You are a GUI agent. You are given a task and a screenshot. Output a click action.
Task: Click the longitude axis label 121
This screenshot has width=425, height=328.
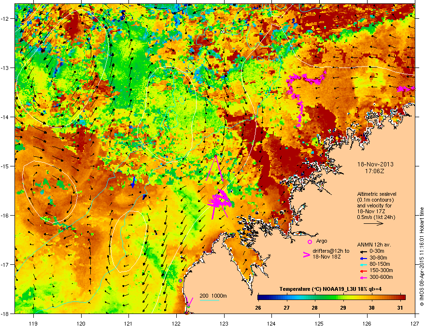pyautogui.click(x=129, y=323)
